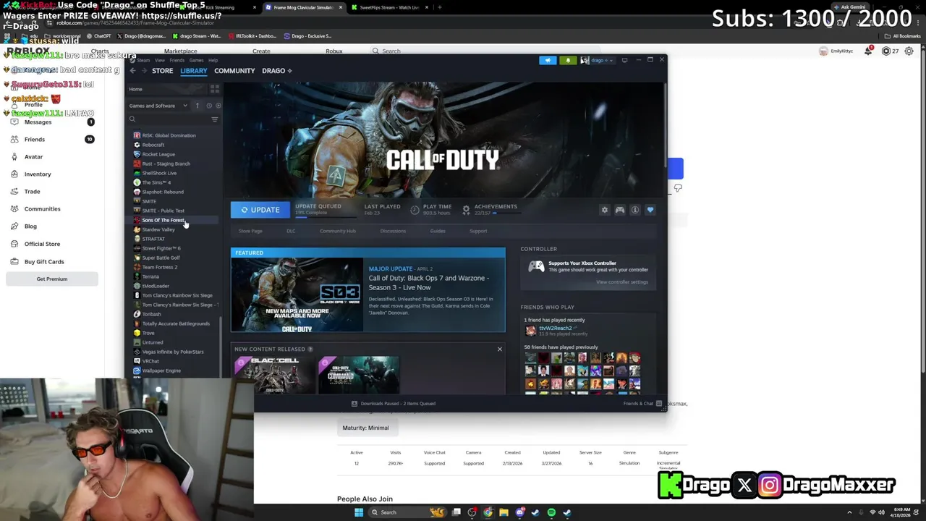The height and width of the screenshot is (521, 926).
Task: Open Support link
Action: click(x=478, y=231)
